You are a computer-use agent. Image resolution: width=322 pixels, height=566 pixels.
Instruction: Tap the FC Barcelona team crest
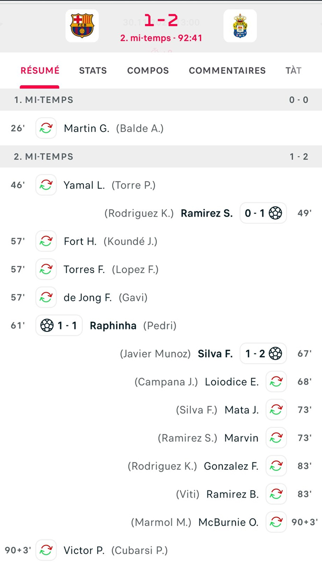pos(82,26)
